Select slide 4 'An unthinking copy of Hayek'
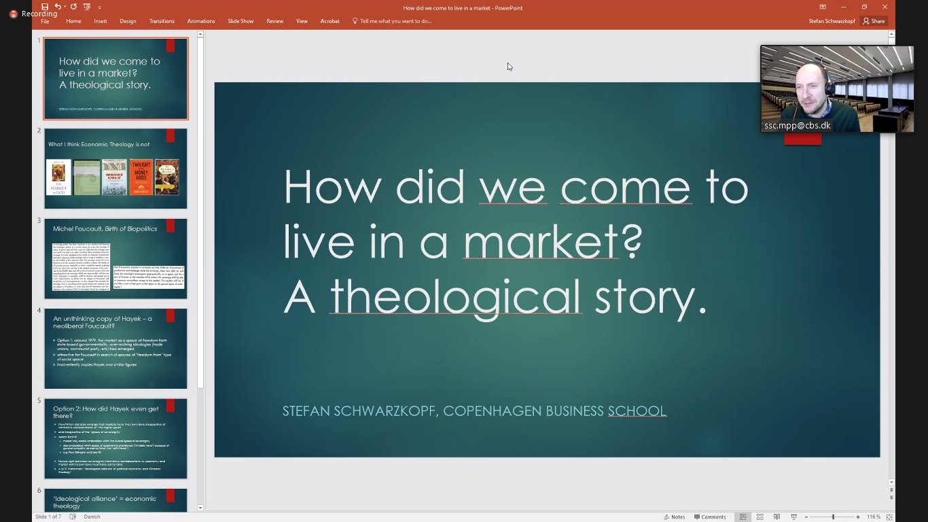Viewport: 928px width, 522px height. click(115, 349)
